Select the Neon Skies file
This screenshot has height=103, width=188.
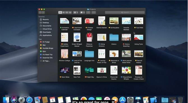pyautogui.click(x=65, y=70)
